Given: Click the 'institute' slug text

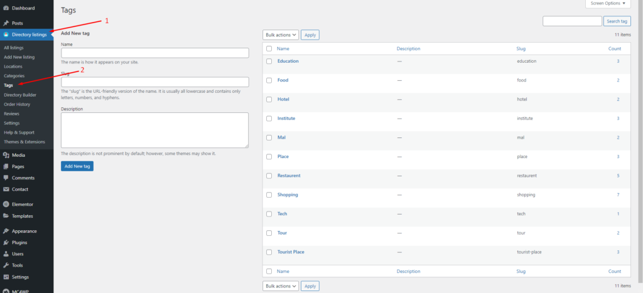Looking at the screenshot, I should [x=525, y=119].
